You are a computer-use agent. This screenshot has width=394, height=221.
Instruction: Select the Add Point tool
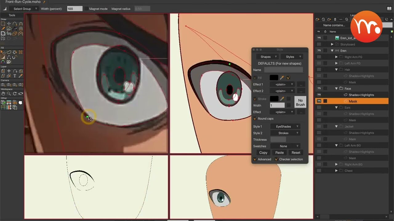point(15,23)
